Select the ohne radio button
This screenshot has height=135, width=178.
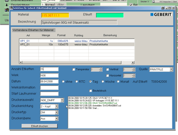click(63, 82)
